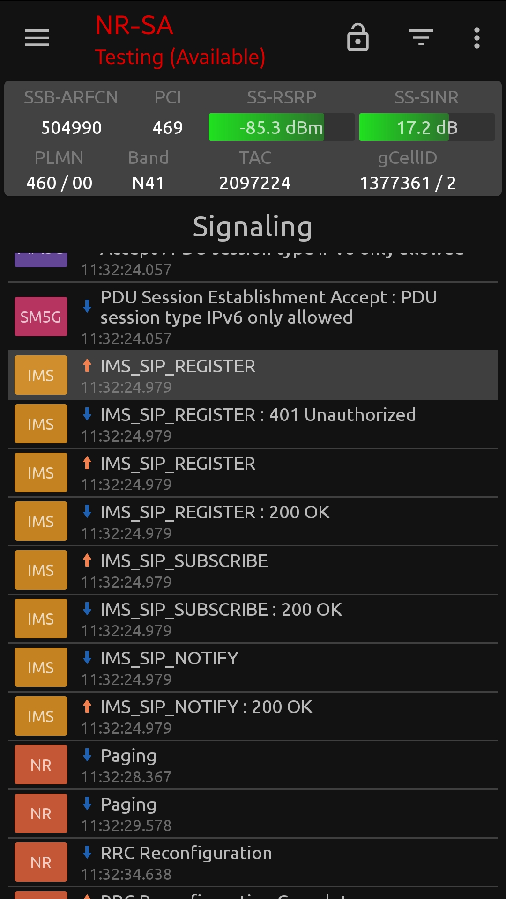Tap NR tag of Paging at 11:32:28.367
The width and height of the screenshot is (506, 899).
41,765
